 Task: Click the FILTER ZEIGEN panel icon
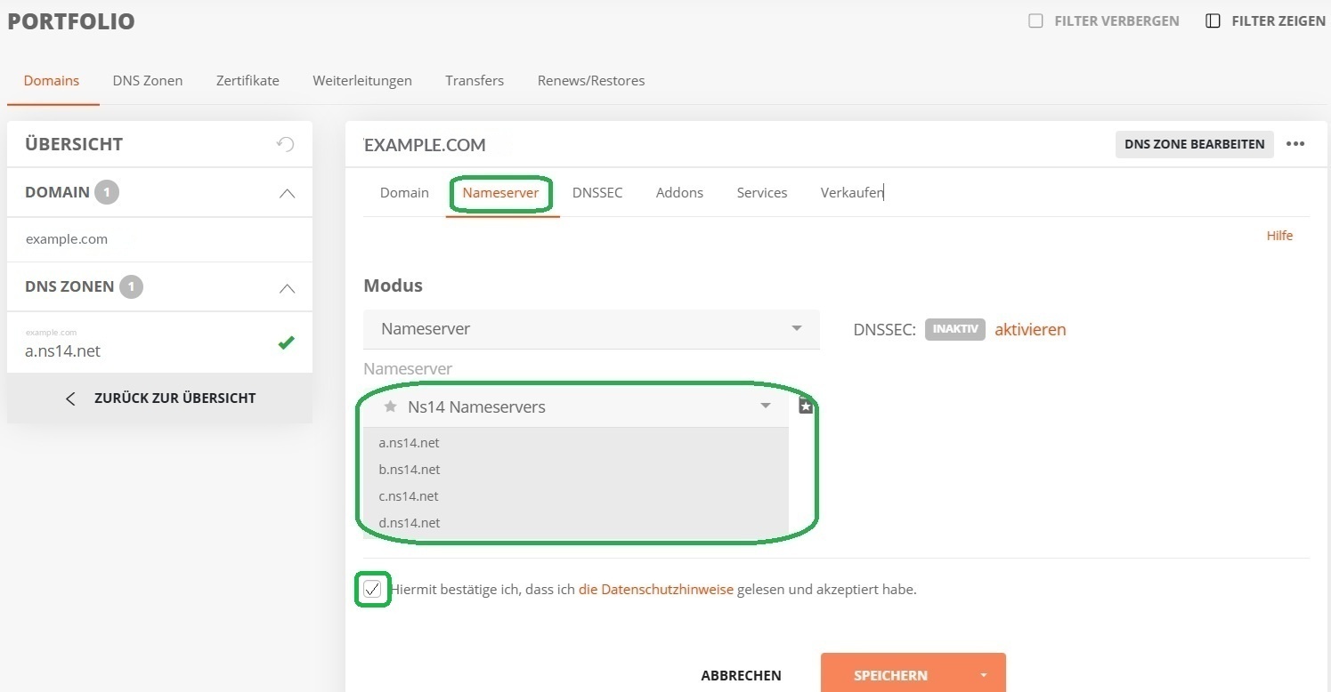pyautogui.click(x=1213, y=21)
